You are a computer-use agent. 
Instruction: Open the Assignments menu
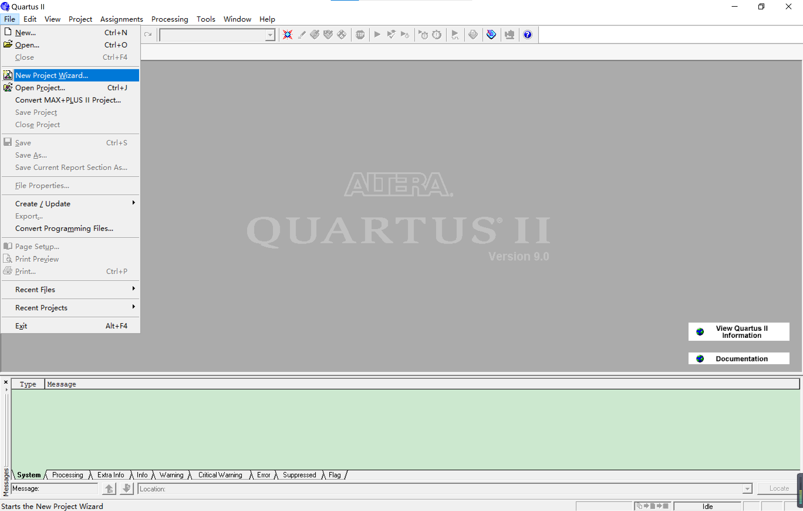[122, 19]
